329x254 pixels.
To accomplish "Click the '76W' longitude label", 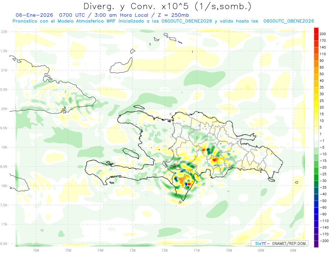I will tap(36, 250).
